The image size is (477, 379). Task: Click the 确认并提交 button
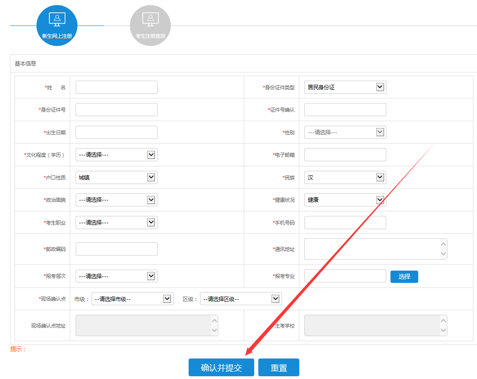221,368
